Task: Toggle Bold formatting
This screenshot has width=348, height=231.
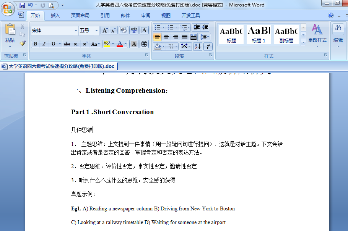Action: [x=35, y=44]
